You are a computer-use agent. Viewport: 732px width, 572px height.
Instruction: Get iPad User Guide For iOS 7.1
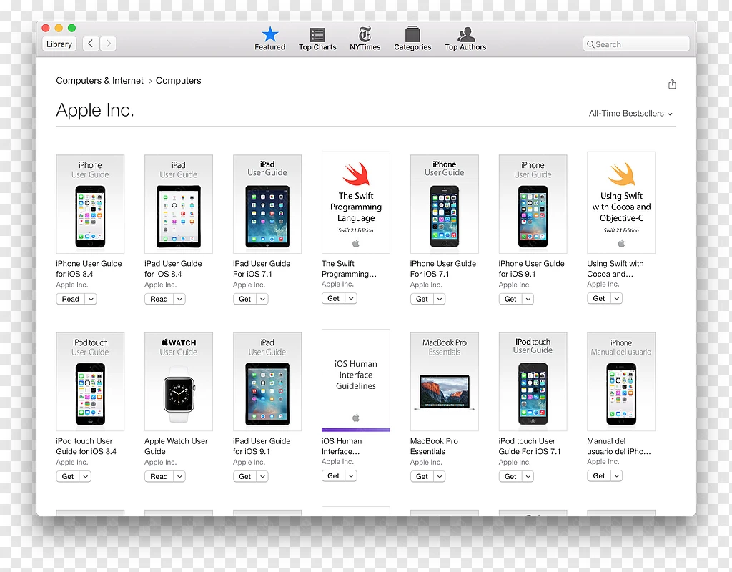pyautogui.click(x=244, y=299)
